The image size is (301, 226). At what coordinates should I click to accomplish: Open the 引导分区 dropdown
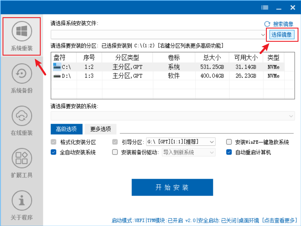click(211, 142)
